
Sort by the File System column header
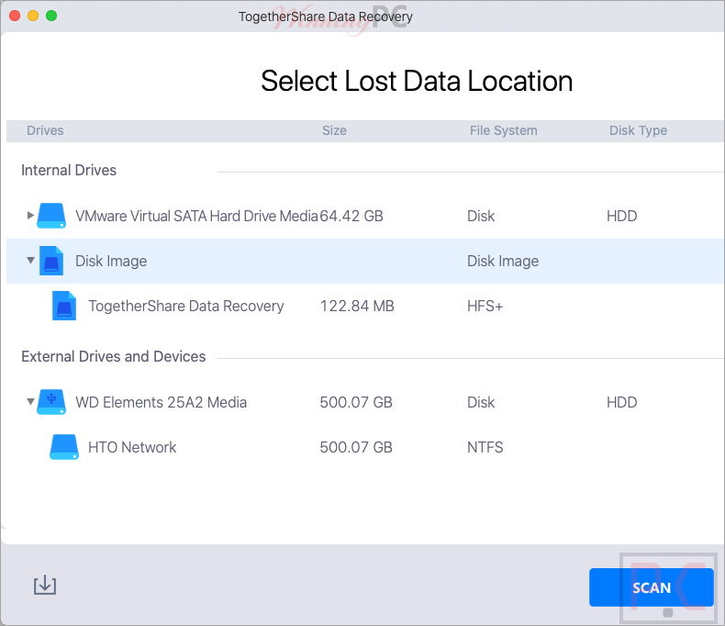coord(504,130)
